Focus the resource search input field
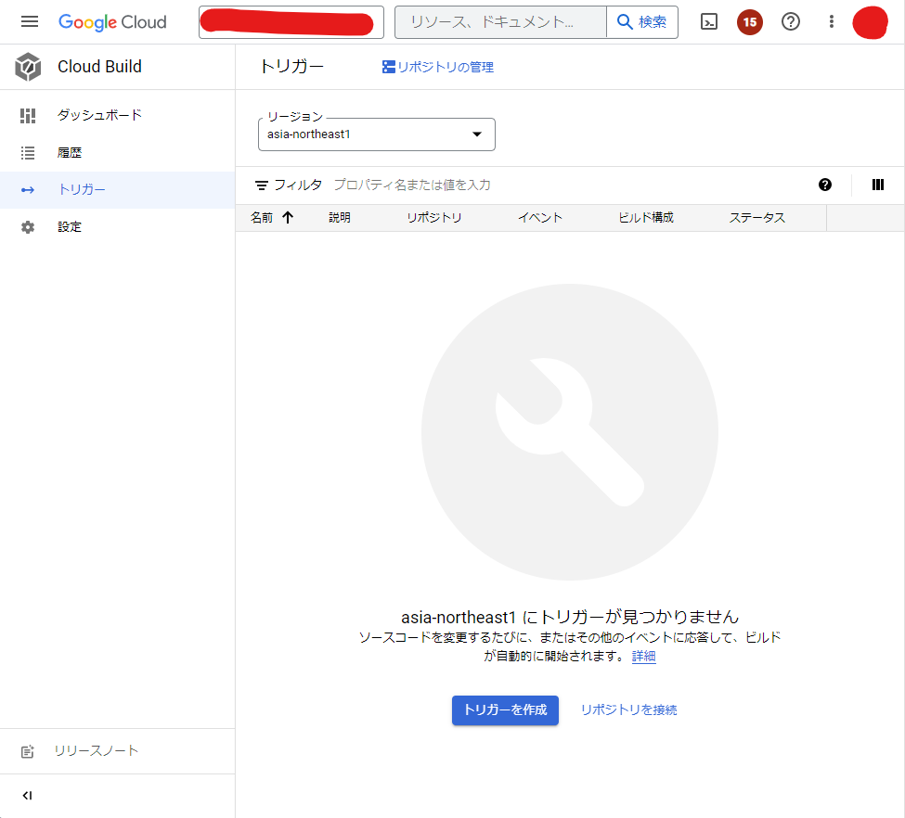This screenshot has width=905, height=818. pyautogui.click(x=500, y=22)
